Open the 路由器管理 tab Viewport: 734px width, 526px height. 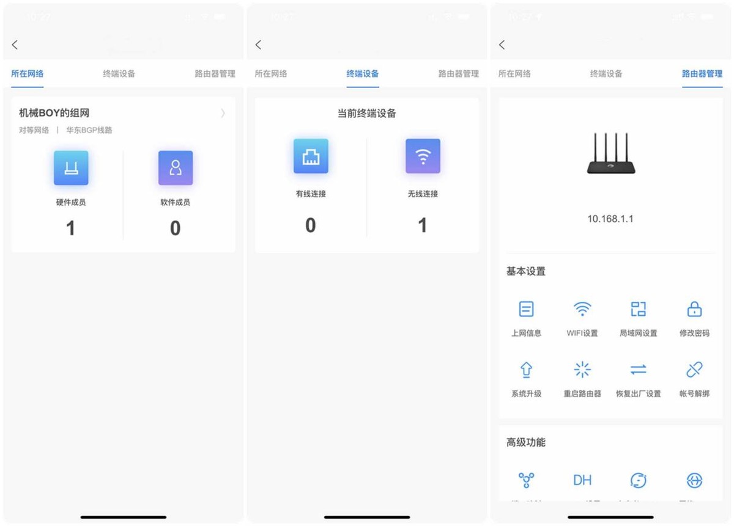(702, 73)
